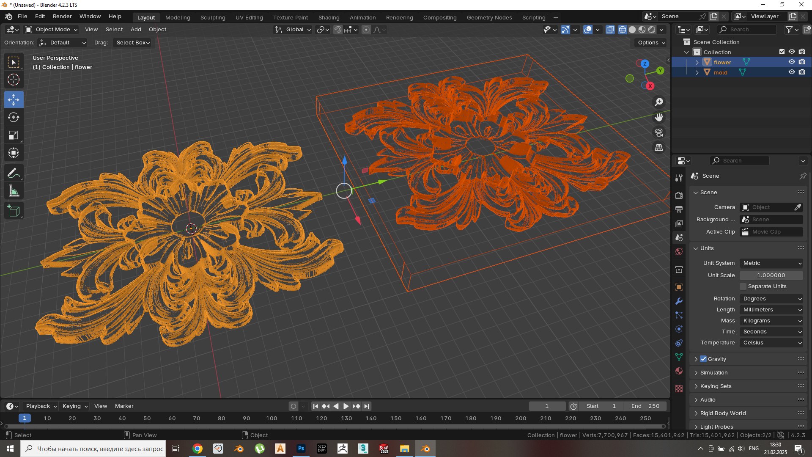812x457 pixels.
Task: Open the Material properties tab
Action: (679, 371)
